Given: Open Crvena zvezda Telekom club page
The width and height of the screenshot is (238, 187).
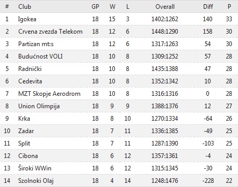Looking at the screenshot, I should tap(50, 32).
